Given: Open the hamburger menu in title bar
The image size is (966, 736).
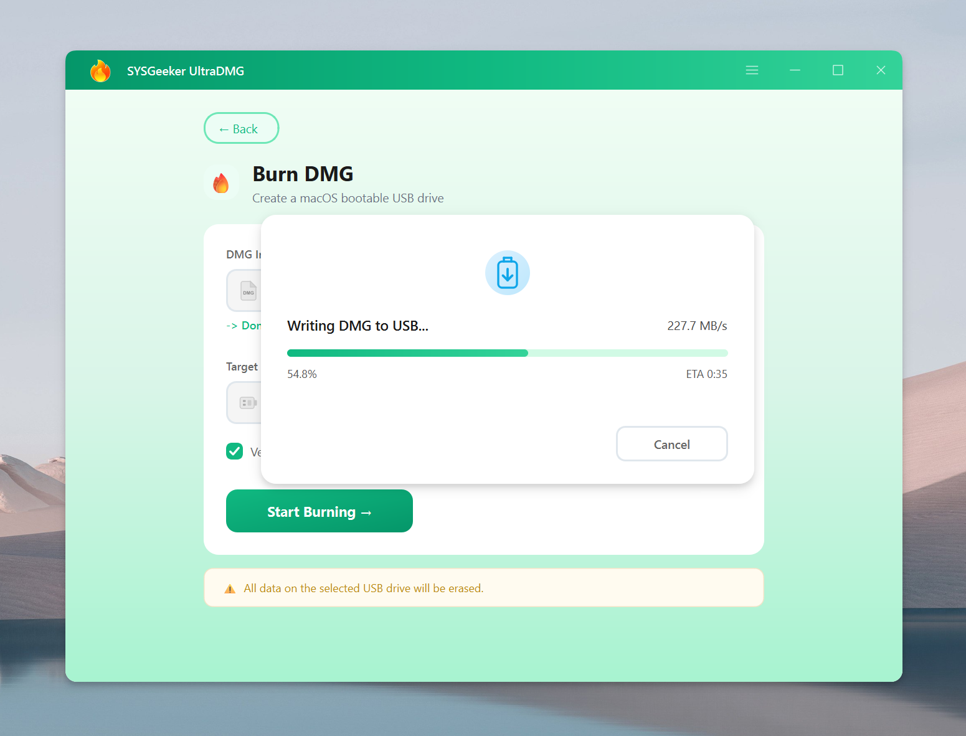Looking at the screenshot, I should click(x=752, y=70).
